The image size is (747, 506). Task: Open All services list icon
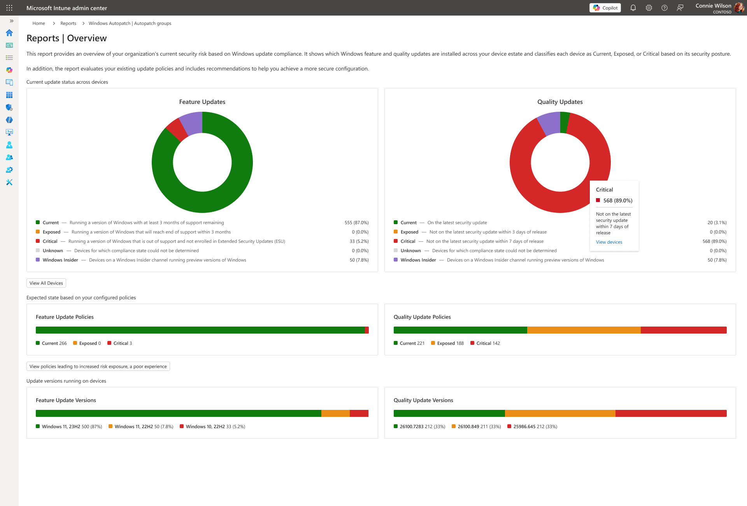pyautogui.click(x=9, y=58)
